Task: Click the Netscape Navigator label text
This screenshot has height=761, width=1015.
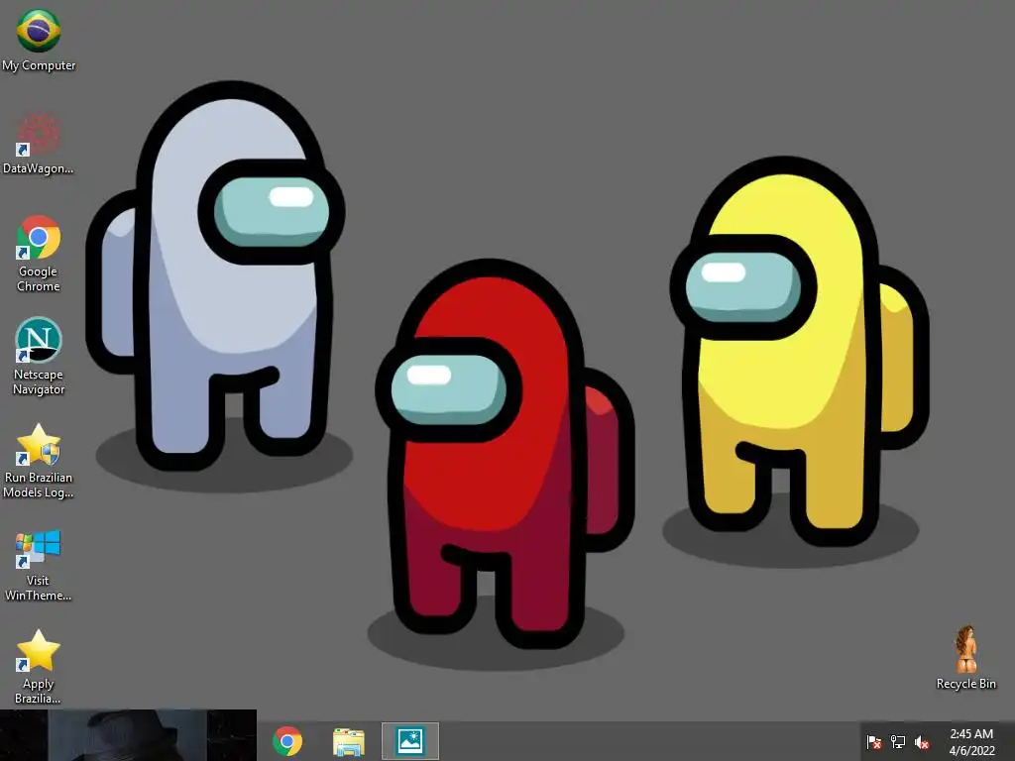Action: coord(39,381)
